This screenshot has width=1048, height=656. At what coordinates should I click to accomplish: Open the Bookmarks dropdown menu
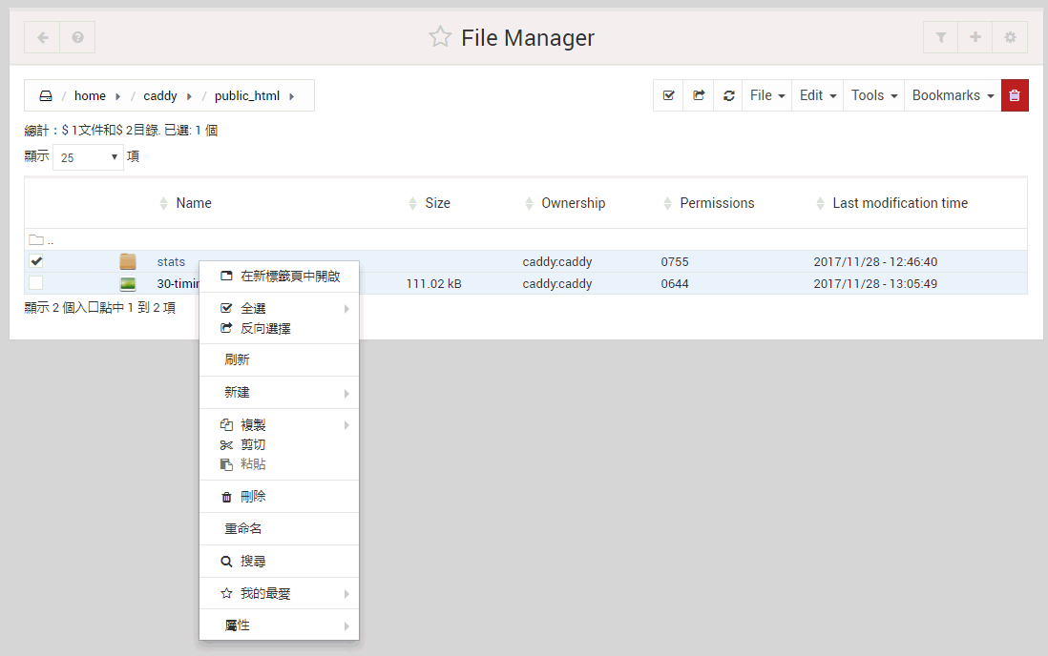click(x=953, y=95)
